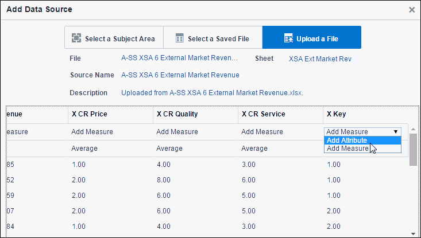Open X CR Price Add Measure dropdown

[92, 131]
